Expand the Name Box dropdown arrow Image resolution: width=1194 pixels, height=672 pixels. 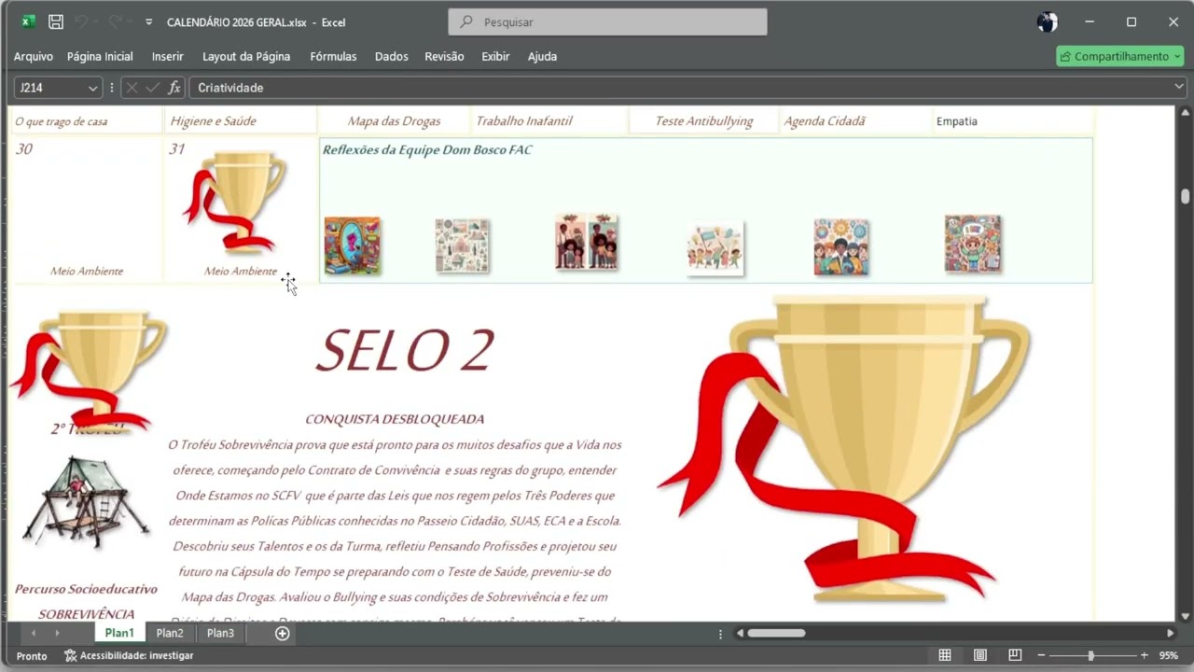coord(92,88)
